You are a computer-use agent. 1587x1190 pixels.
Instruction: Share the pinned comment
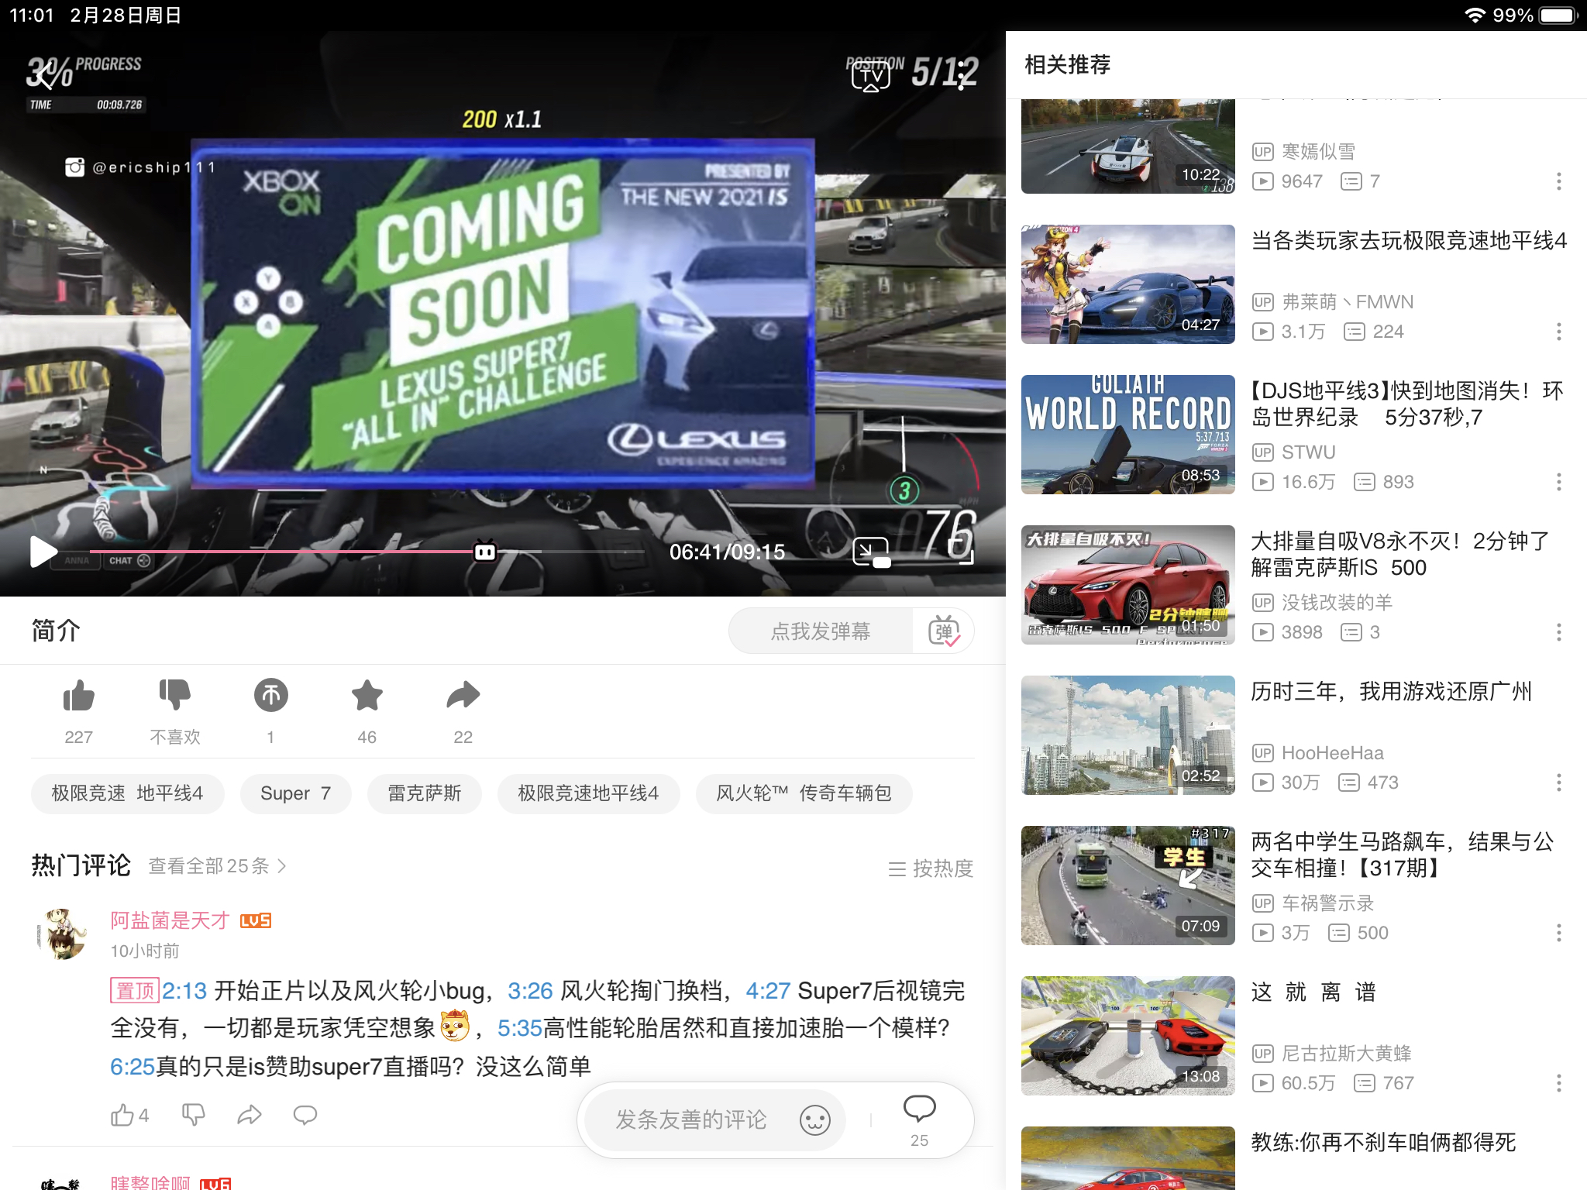point(249,1116)
